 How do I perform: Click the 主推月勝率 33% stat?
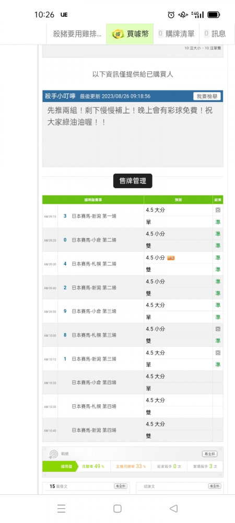coord(131,467)
